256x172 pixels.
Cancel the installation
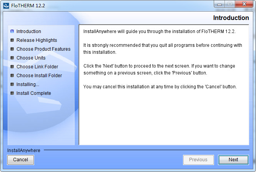(x=21, y=160)
